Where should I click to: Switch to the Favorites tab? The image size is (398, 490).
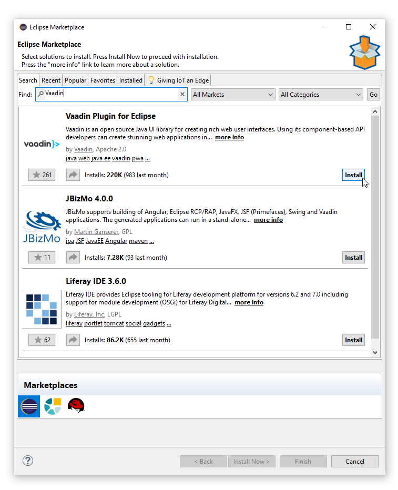(x=103, y=80)
